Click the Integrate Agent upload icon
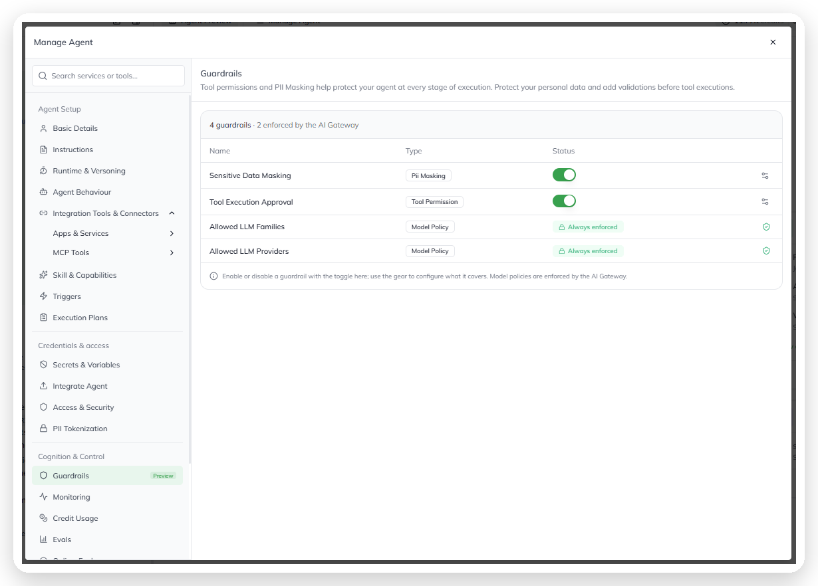 coord(43,386)
